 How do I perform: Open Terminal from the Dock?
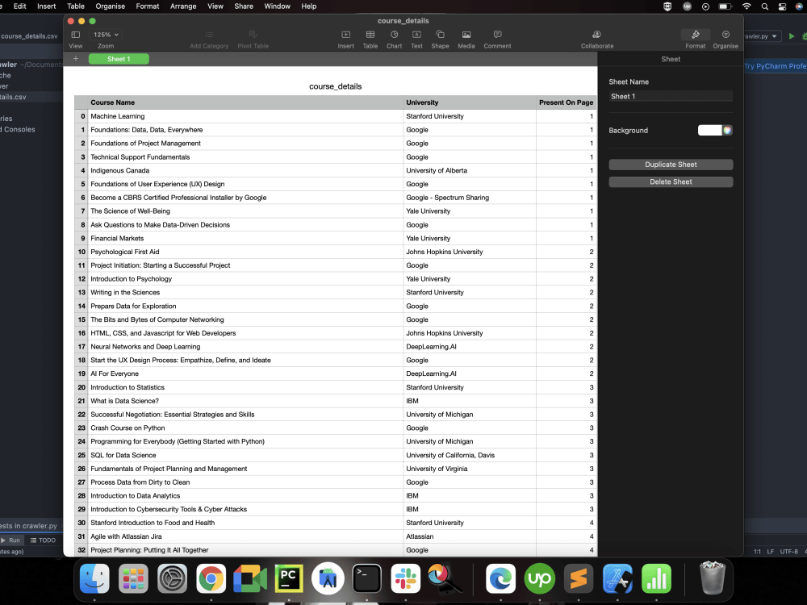click(366, 578)
